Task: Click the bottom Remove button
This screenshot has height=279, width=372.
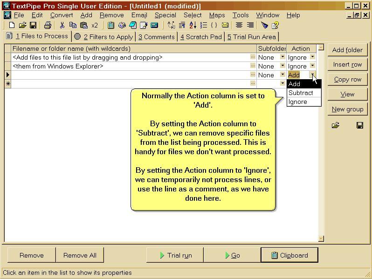Action: coord(32,255)
